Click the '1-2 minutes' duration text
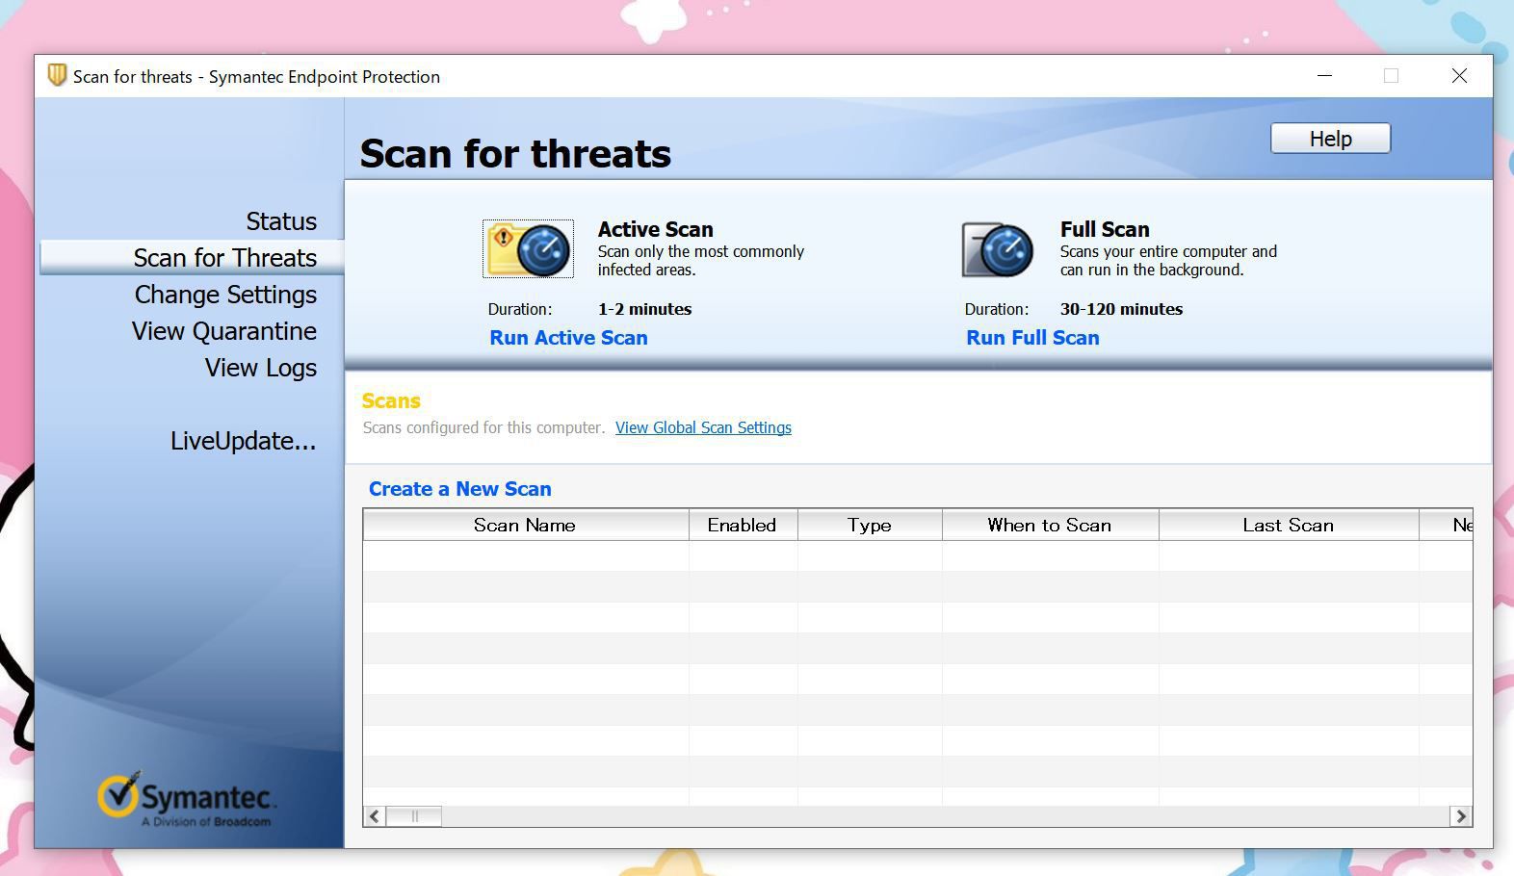This screenshot has height=876, width=1514. tap(644, 309)
